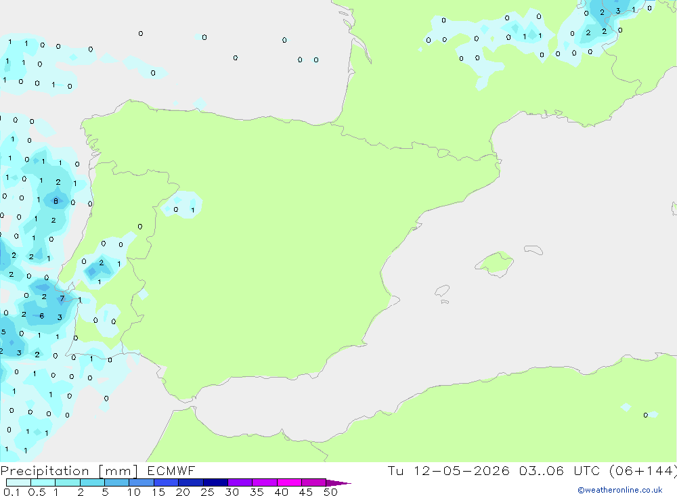Pick the 15–20 mm legend swatch
Viewport: 677px width, 496px height.
point(167,482)
